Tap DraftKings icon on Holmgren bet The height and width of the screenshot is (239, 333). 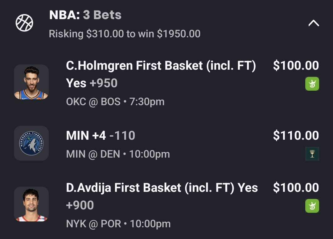312,84
